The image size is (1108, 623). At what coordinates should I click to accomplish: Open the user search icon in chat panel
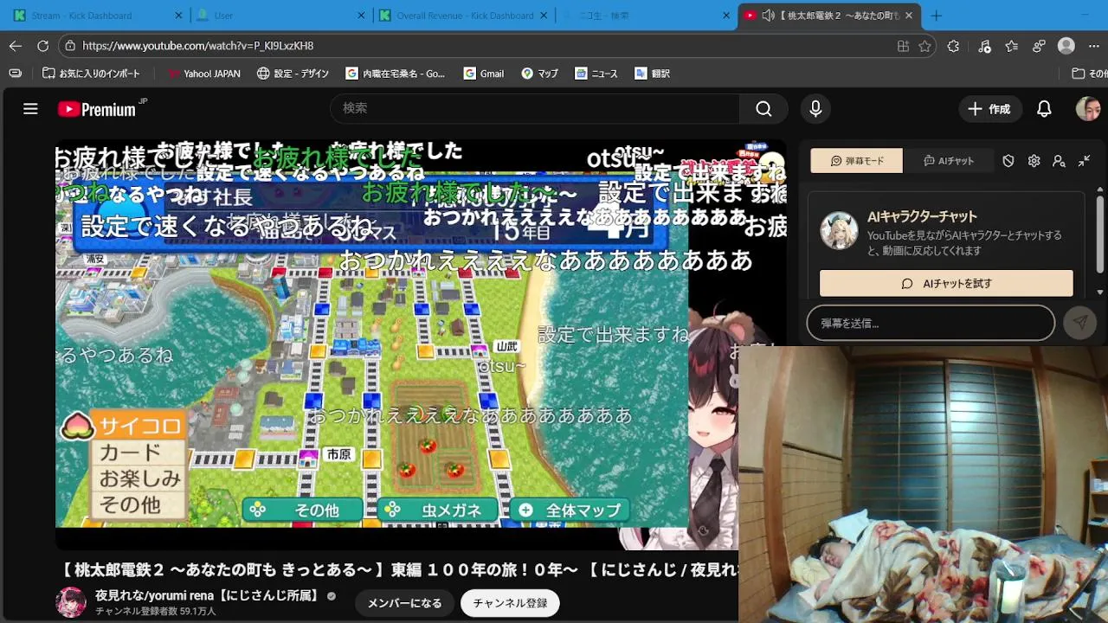[x=1059, y=161]
